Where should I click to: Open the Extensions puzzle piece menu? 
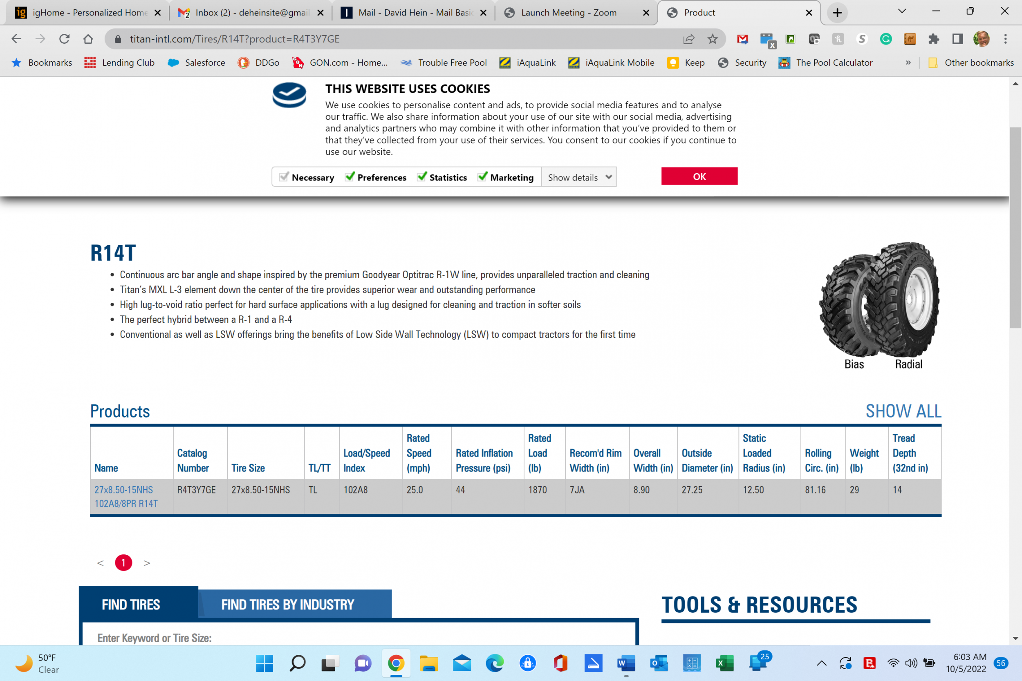coord(933,39)
